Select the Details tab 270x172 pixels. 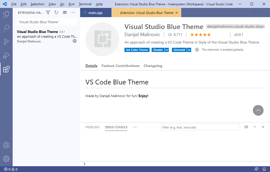tap(91, 66)
